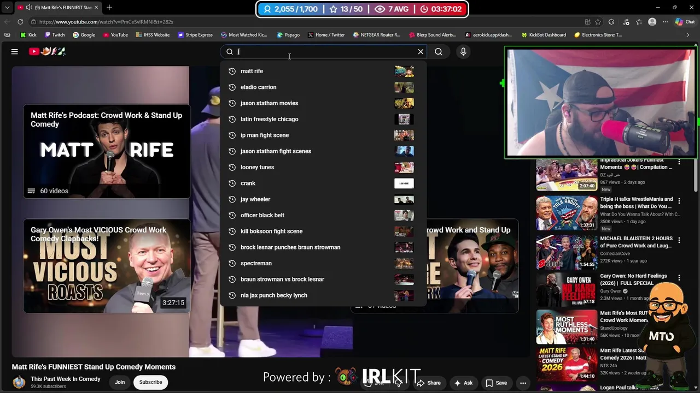This screenshot has height=393, width=700.
Task: Clear the search box with X
Action: tap(421, 52)
